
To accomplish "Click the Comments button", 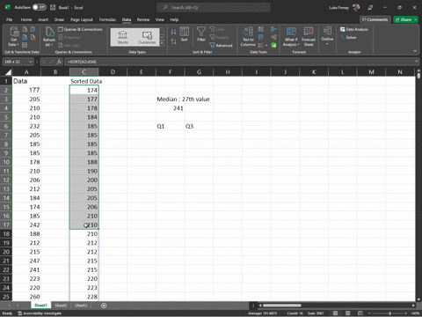I will click(375, 19).
